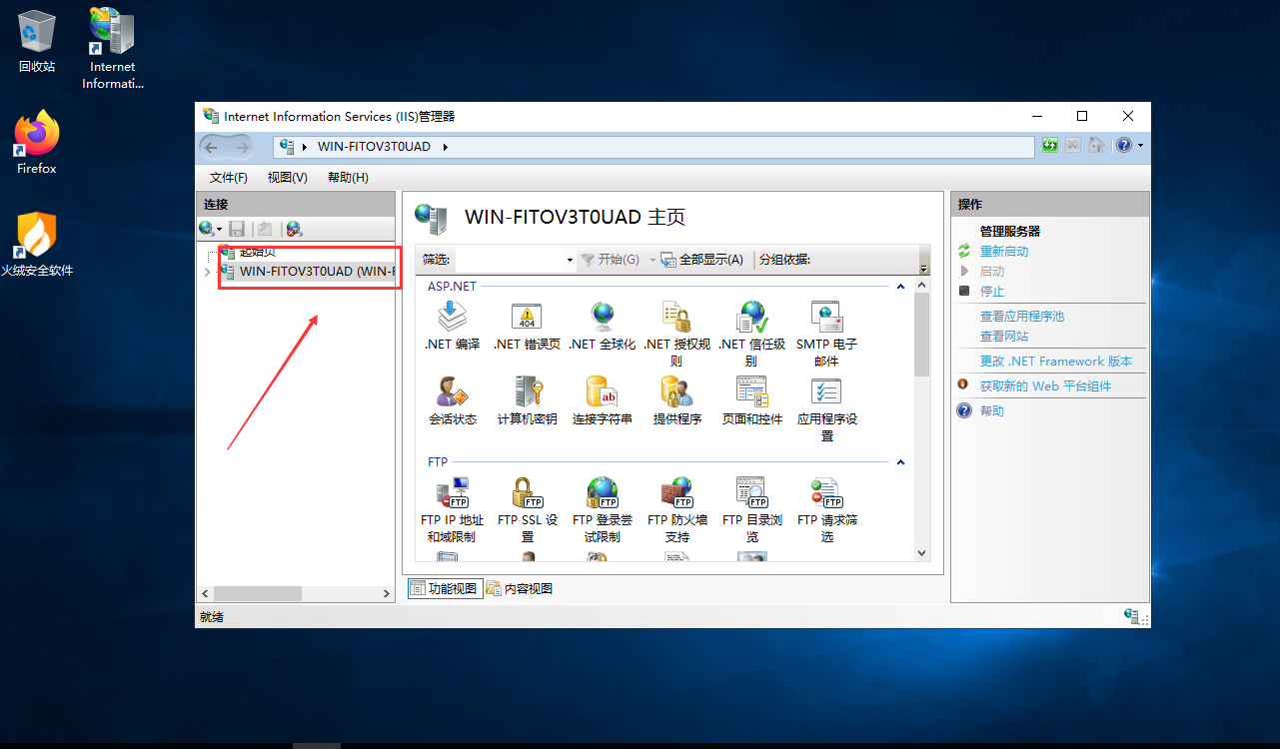Click the grey stop loading X icon in navigation bar
1280x749 pixels.
point(1072,146)
